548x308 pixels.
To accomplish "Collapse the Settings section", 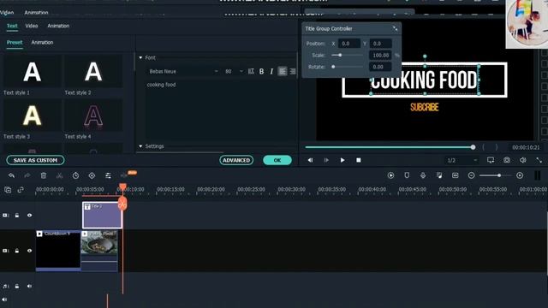I will [140, 146].
